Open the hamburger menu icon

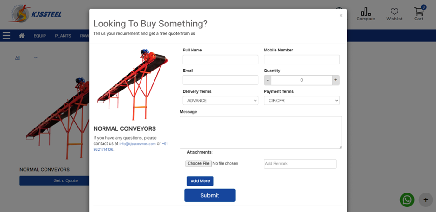pos(6,36)
